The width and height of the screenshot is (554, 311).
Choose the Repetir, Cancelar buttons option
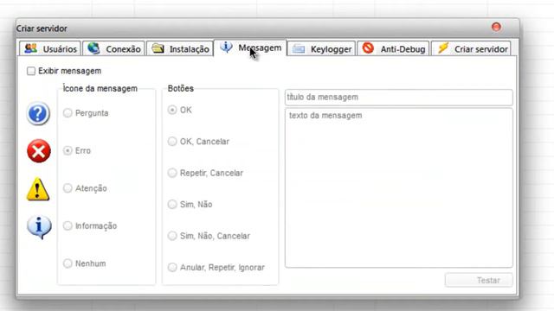(x=172, y=173)
